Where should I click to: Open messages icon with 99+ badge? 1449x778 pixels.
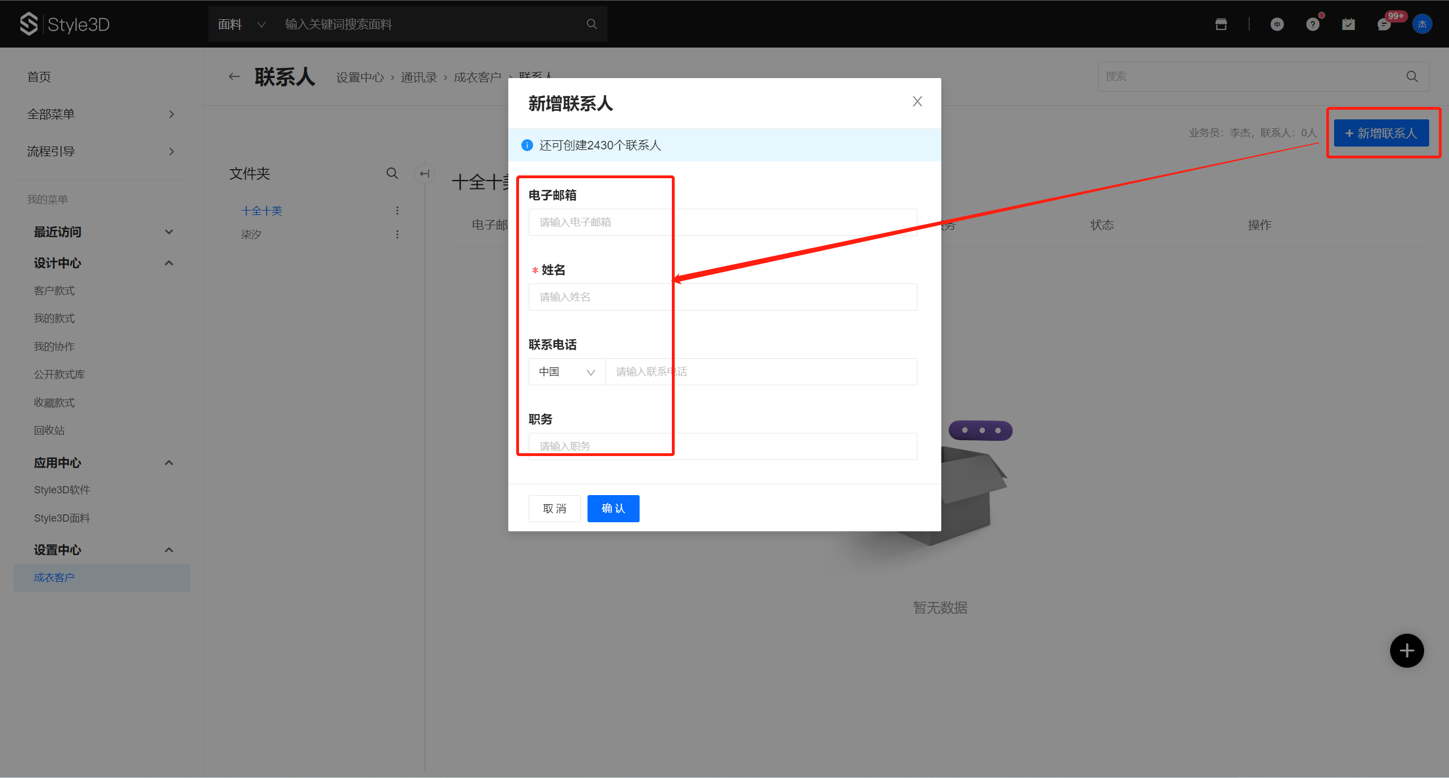tap(1384, 24)
